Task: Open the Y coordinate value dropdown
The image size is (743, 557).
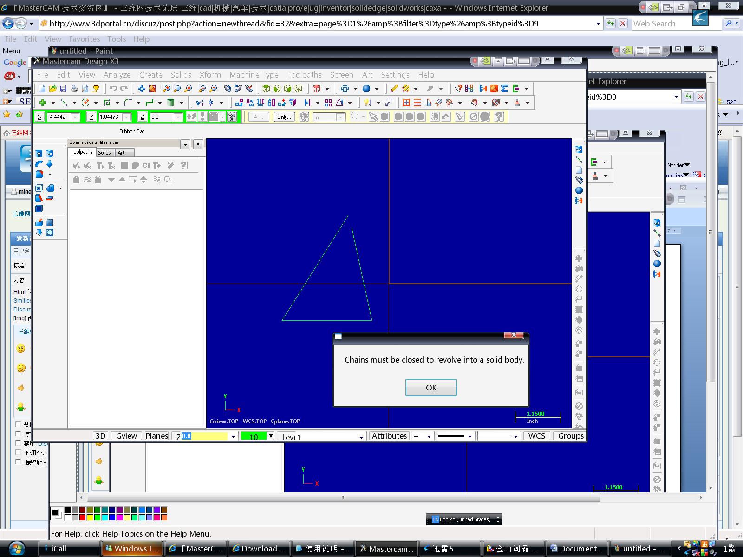Action: (x=126, y=117)
